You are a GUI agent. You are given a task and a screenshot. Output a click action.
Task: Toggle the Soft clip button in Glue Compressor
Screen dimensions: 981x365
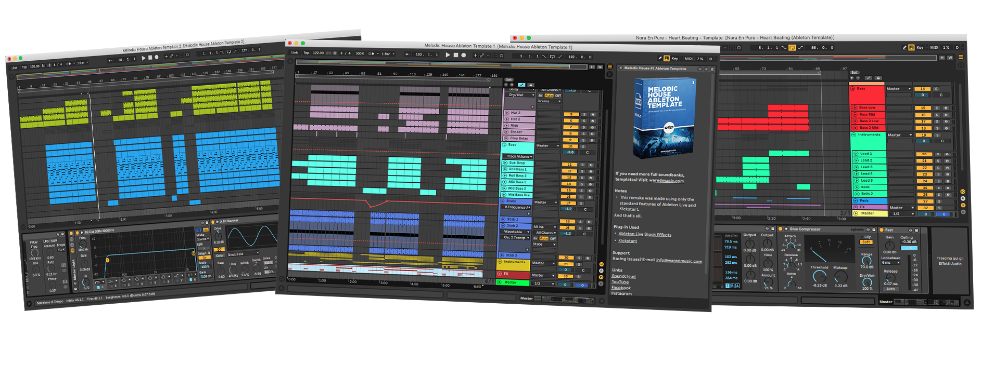pyautogui.click(x=866, y=242)
